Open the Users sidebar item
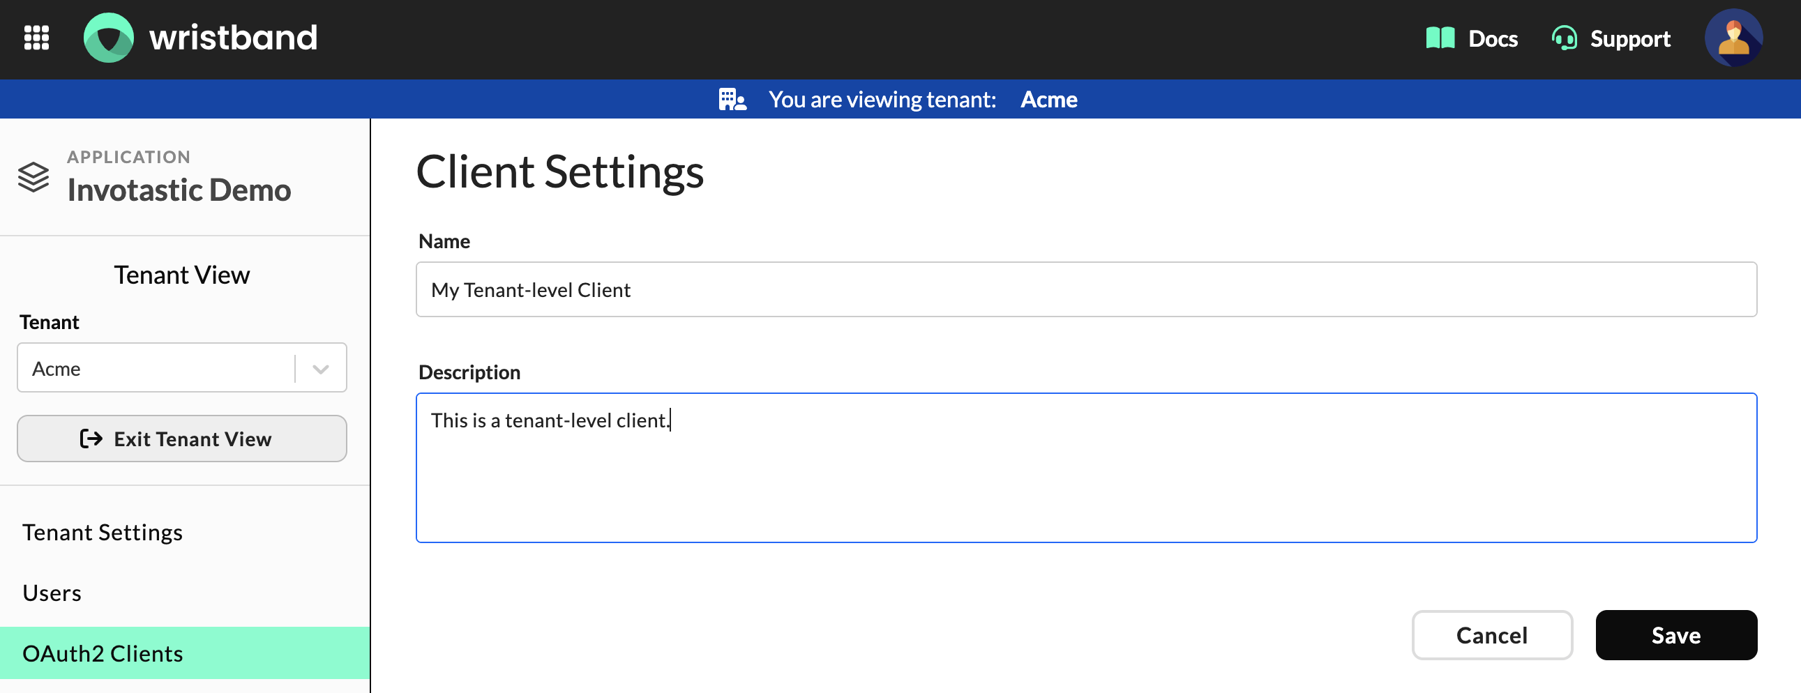Viewport: 1801px width, 693px height. pos(52,593)
